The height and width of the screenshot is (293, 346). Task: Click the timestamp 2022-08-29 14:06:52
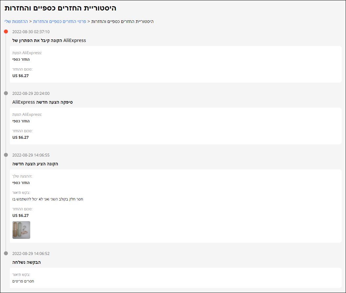(31, 254)
